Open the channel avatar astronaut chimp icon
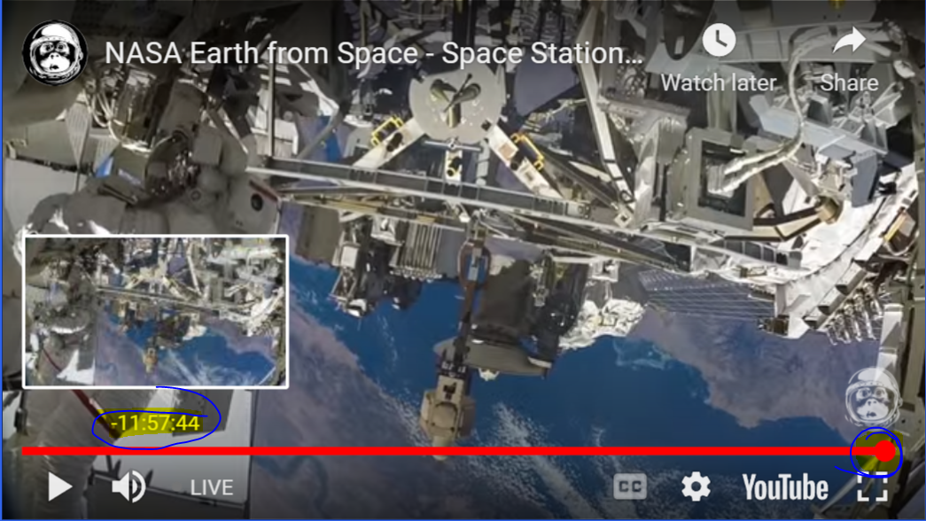 tap(55, 52)
